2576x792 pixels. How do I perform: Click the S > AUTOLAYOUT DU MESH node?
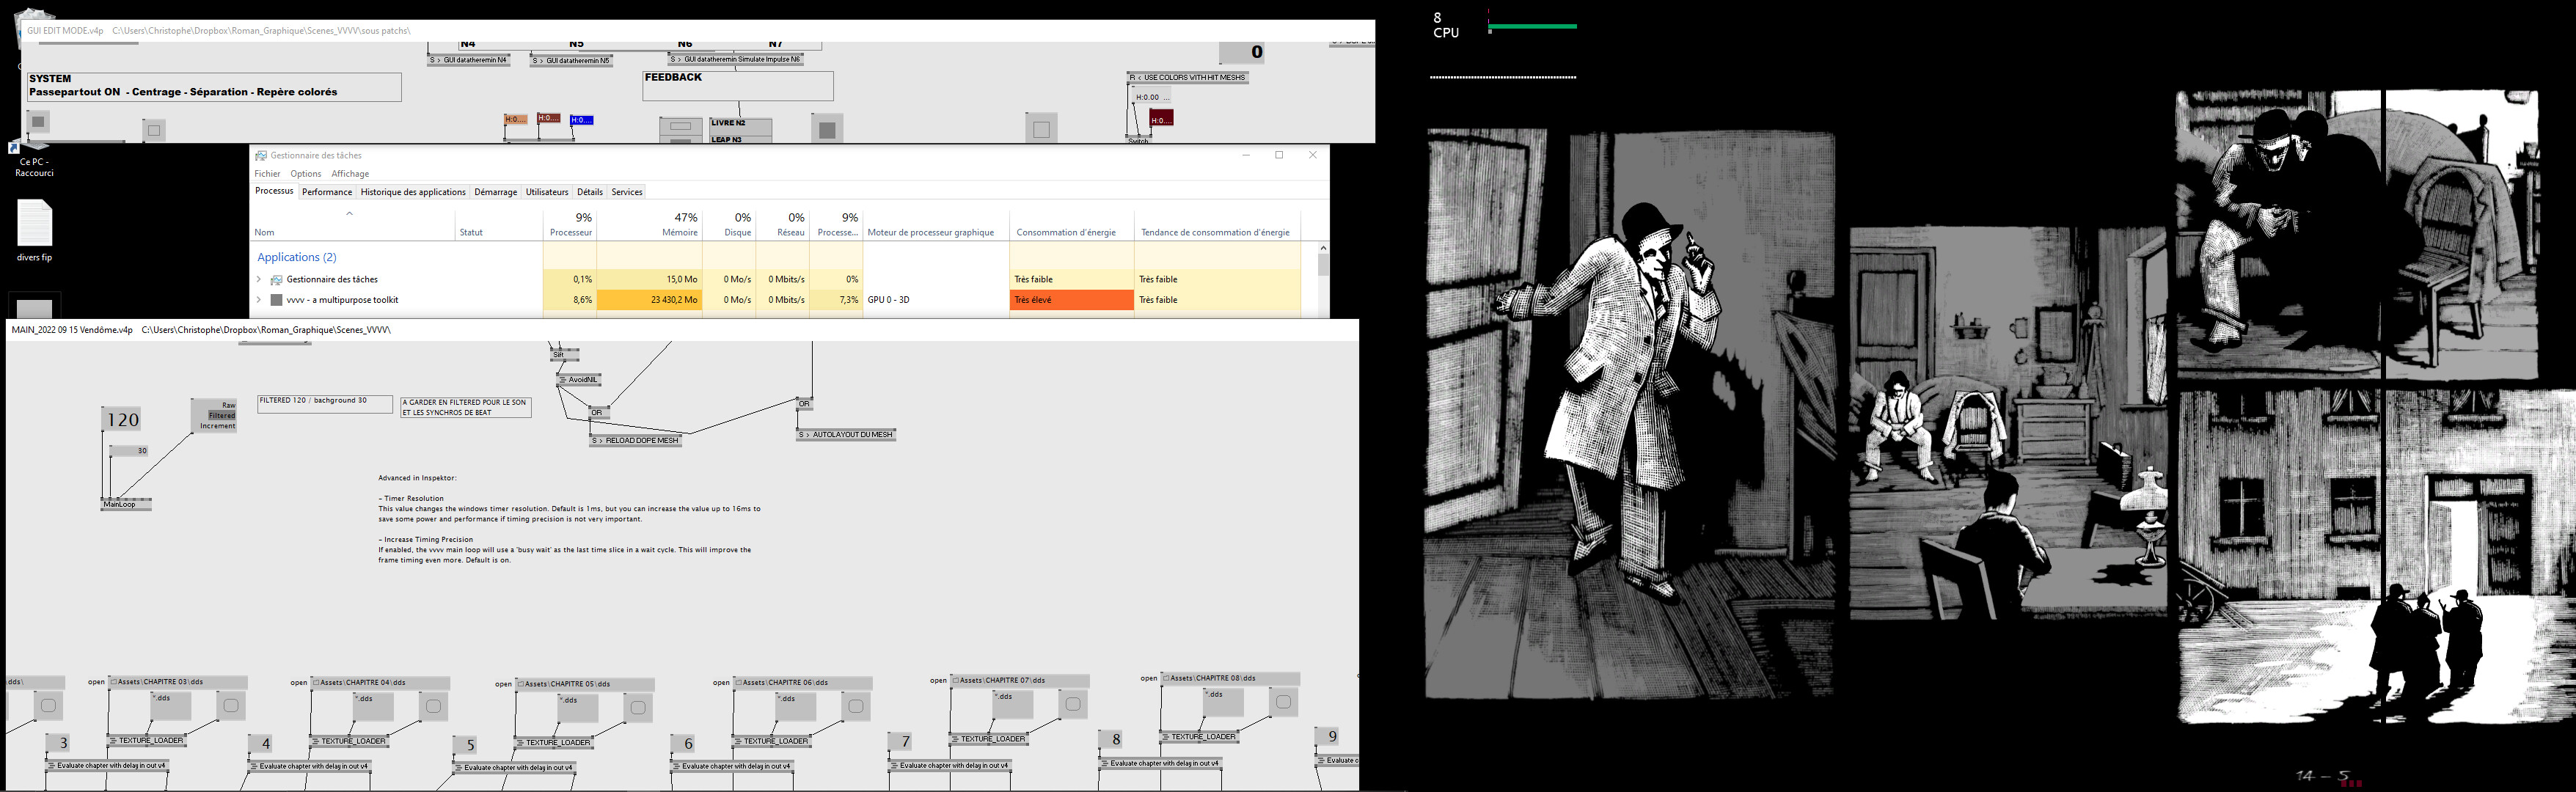pos(846,435)
